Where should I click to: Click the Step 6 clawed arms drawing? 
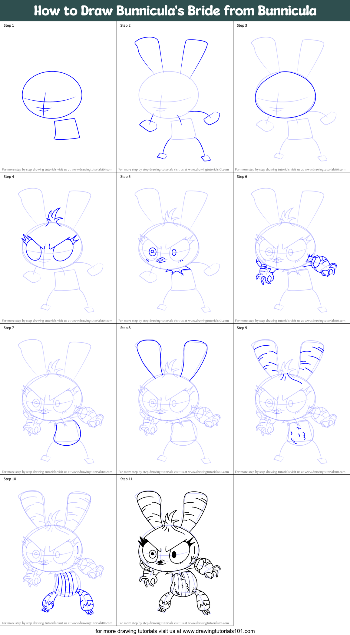click(x=294, y=250)
